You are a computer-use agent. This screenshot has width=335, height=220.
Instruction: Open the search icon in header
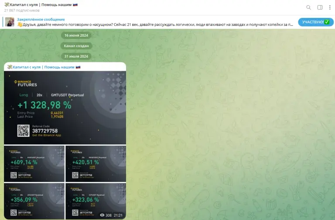click(308, 7)
